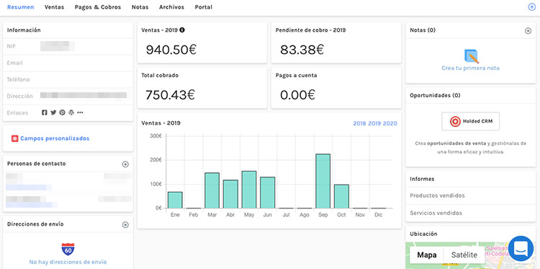Switch to the Ventas tab
Image resolution: width=540 pixels, height=269 pixels.
pos(55,7)
